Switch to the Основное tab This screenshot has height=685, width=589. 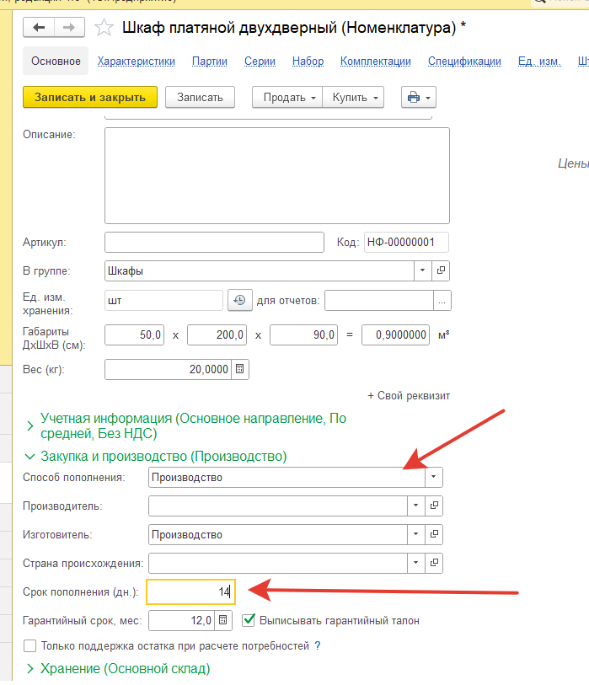[56, 62]
